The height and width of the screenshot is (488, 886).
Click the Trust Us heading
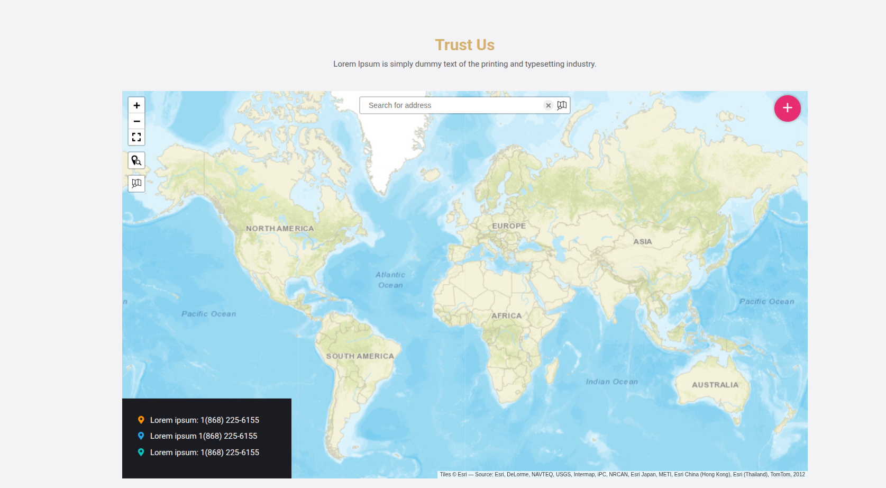point(464,45)
